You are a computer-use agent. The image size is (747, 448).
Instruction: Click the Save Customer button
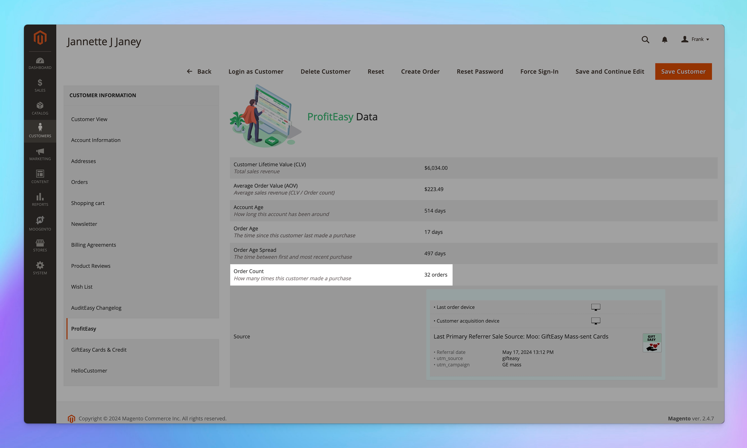pos(683,71)
